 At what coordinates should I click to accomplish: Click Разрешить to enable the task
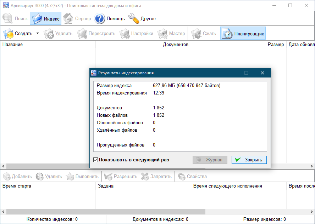121,177
